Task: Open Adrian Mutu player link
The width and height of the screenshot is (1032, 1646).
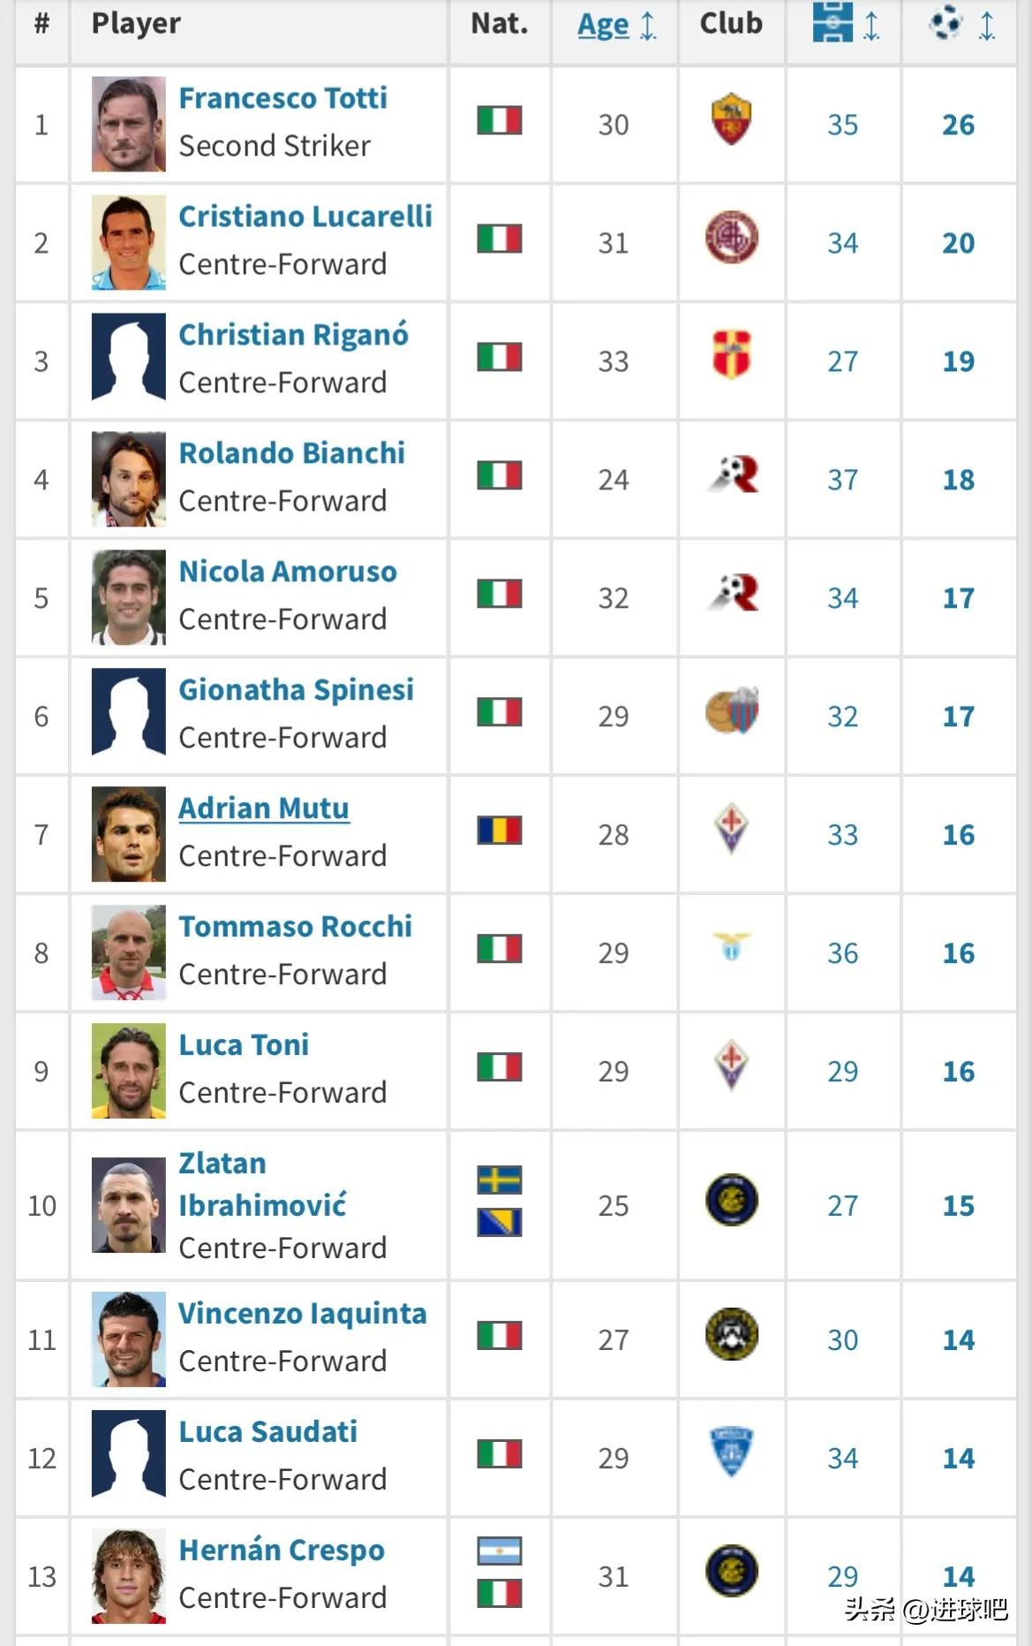Action: point(264,808)
